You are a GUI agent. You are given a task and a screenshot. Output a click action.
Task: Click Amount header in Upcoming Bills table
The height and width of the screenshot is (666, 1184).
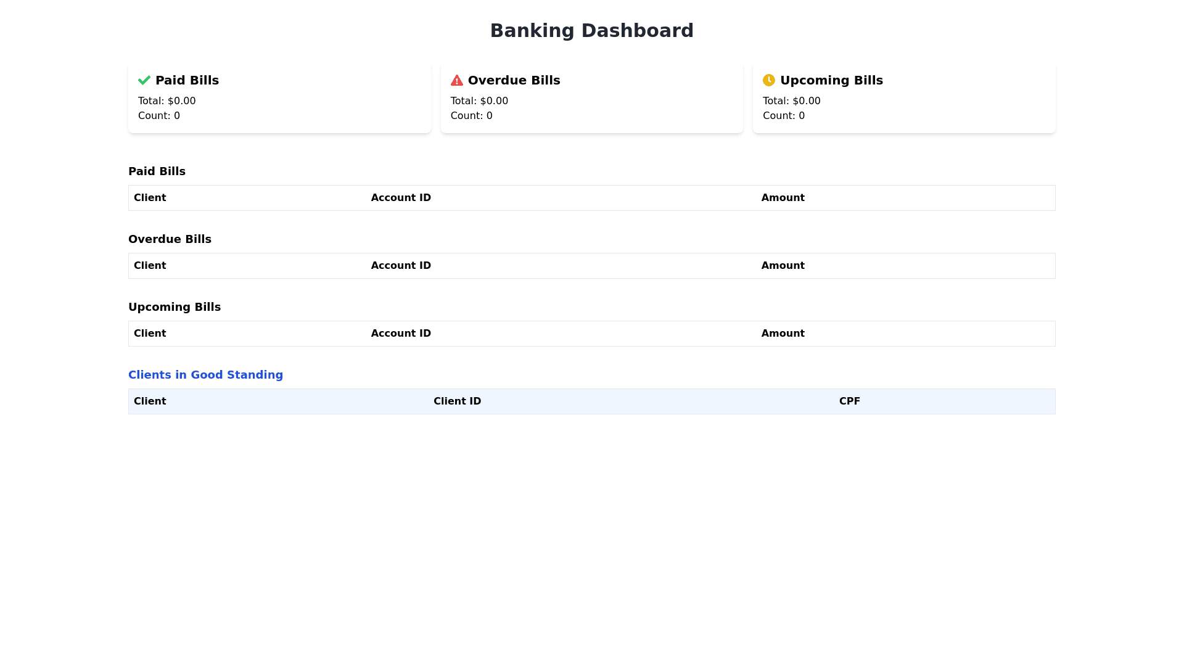click(783, 334)
